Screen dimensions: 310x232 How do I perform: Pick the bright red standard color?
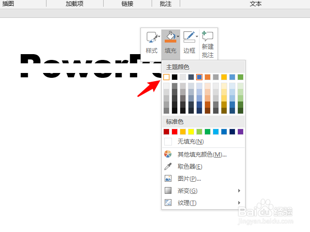click(x=174, y=131)
